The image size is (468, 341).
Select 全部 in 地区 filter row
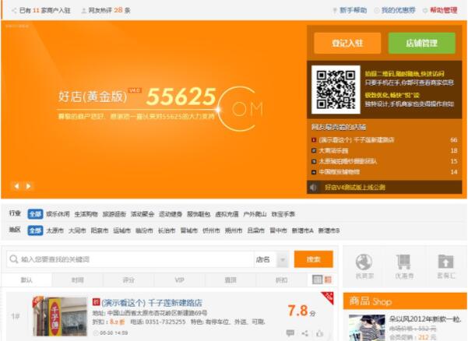35,230
